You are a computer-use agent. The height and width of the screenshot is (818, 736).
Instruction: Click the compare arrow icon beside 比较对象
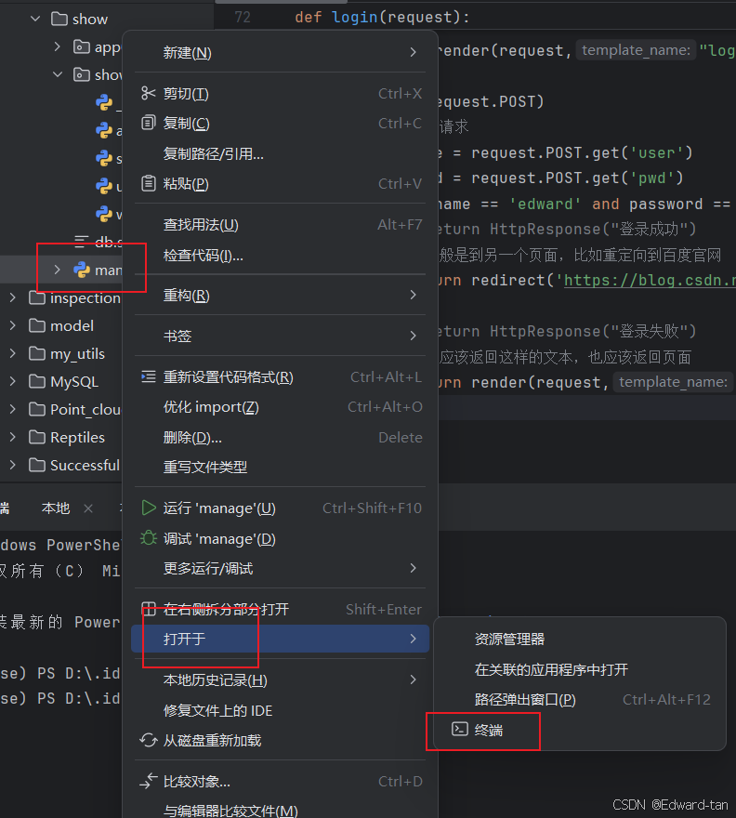coord(148,781)
